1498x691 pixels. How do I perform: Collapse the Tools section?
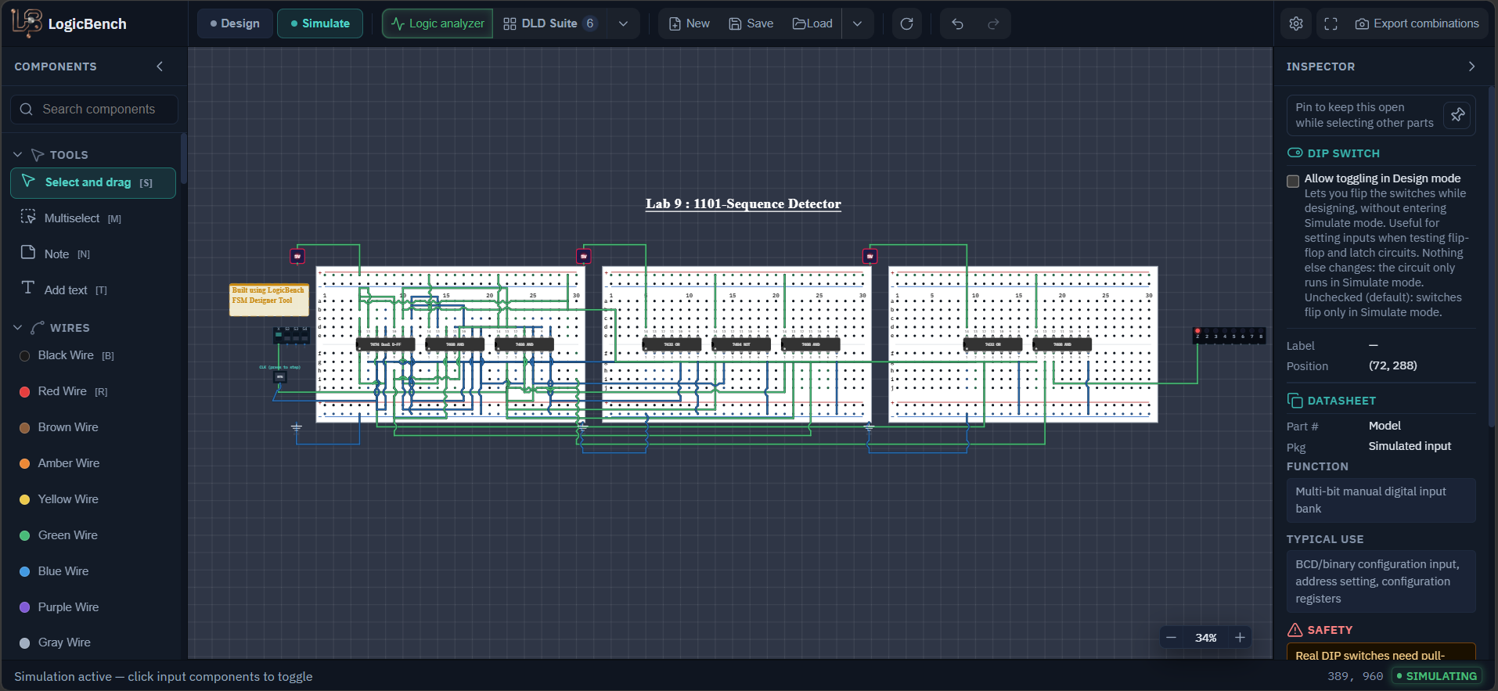click(18, 155)
